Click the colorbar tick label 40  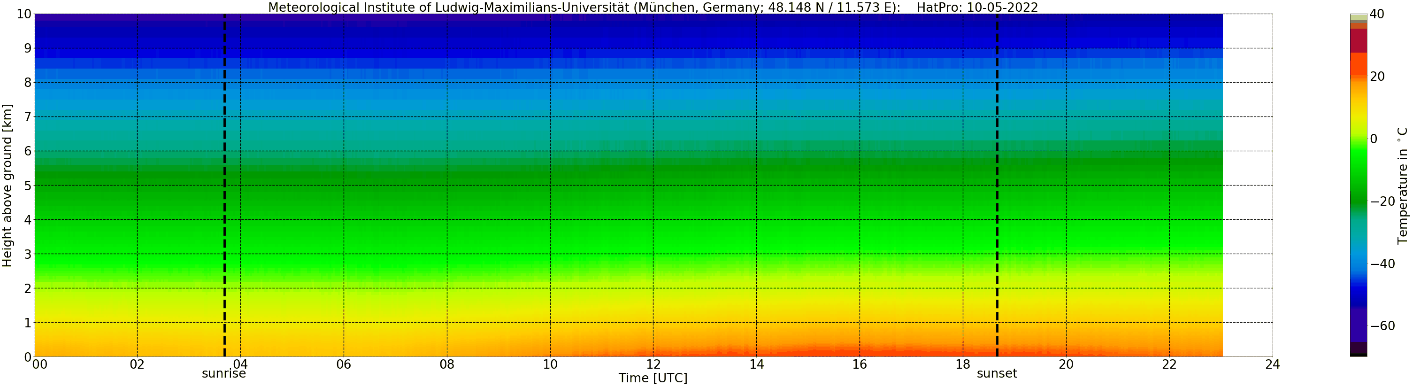tap(1377, 14)
